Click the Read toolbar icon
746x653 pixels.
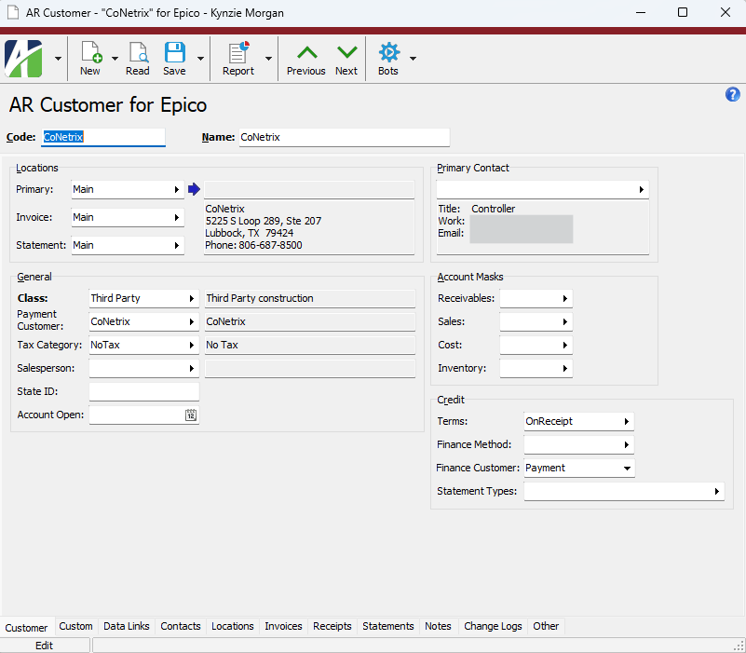tap(138, 58)
